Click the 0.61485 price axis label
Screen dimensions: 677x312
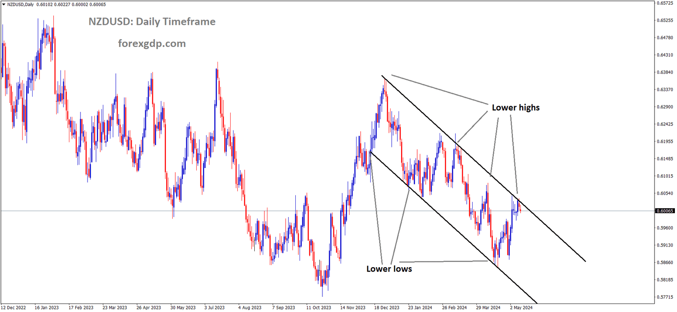coord(665,159)
